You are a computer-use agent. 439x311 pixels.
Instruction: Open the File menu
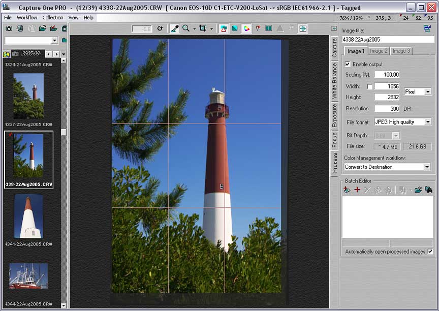pos(8,18)
